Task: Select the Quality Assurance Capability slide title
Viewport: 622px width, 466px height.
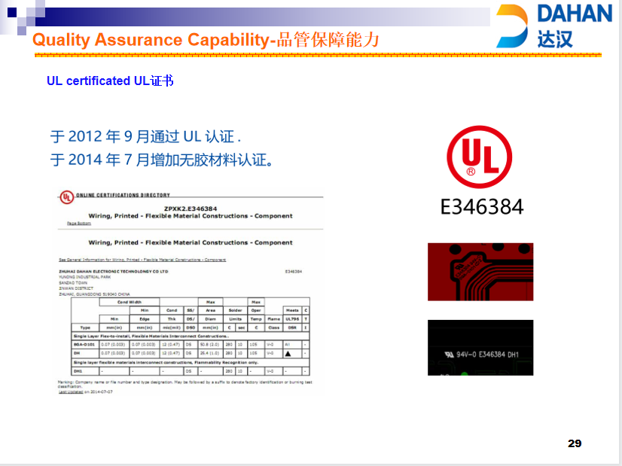Action: pyautogui.click(x=206, y=41)
